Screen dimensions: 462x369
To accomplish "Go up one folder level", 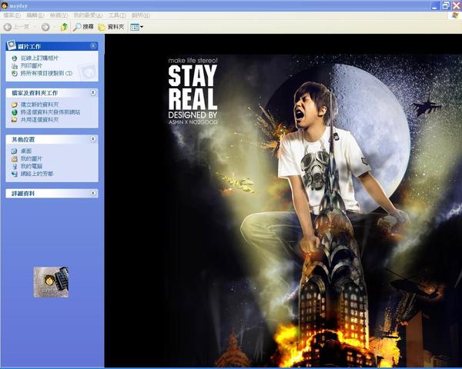I will click(64, 27).
